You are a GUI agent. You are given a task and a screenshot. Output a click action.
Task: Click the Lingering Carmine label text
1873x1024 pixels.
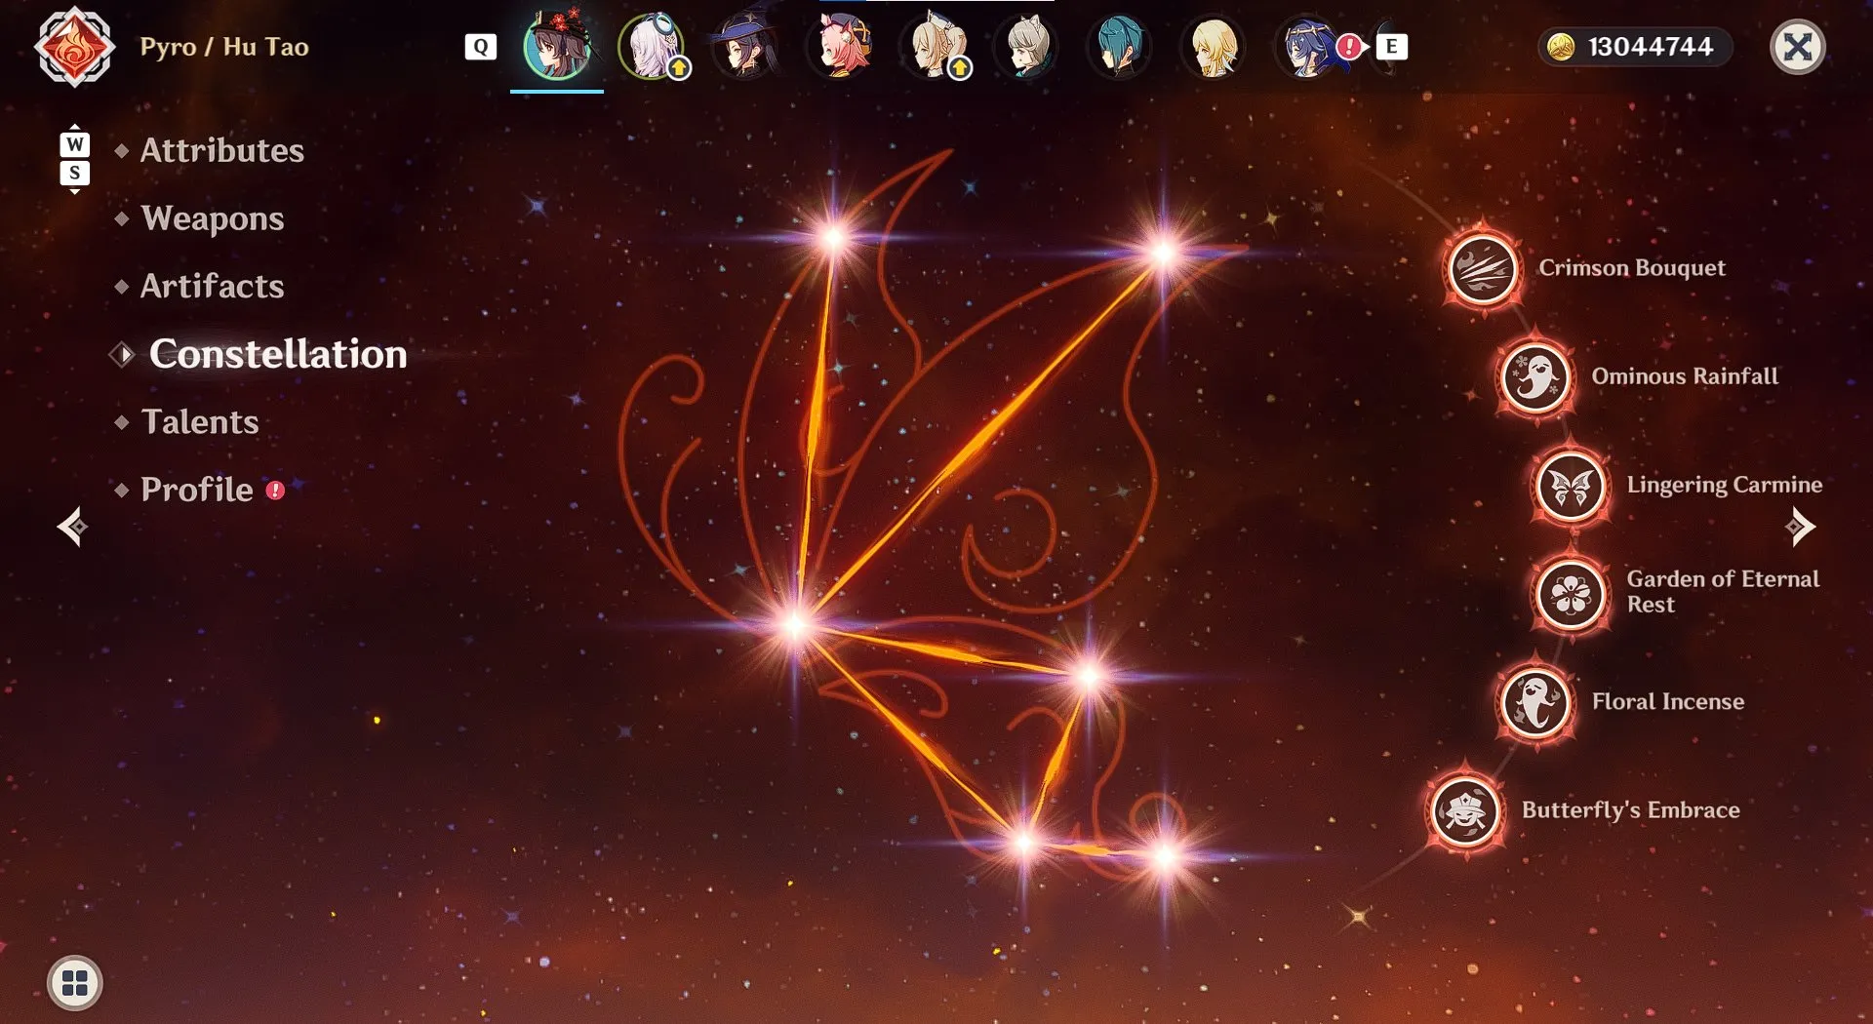tap(1725, 486)
